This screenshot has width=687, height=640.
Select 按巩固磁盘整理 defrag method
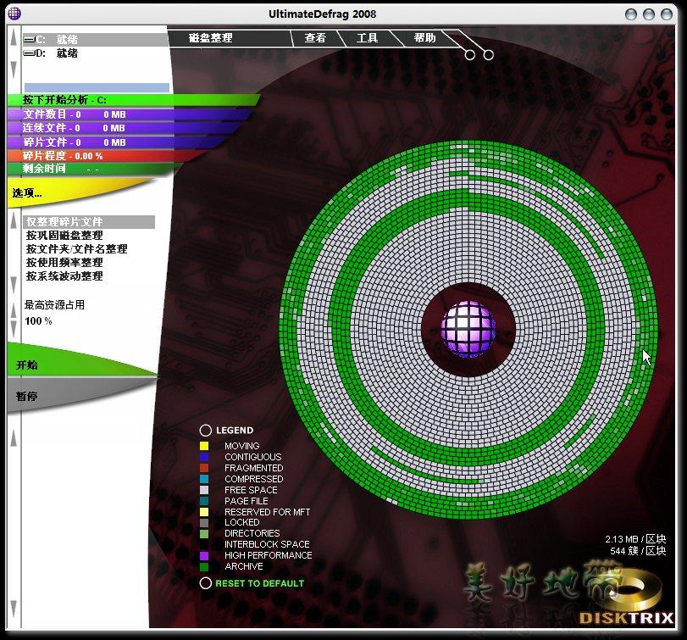pyautogui.click(x=64, y=236)
